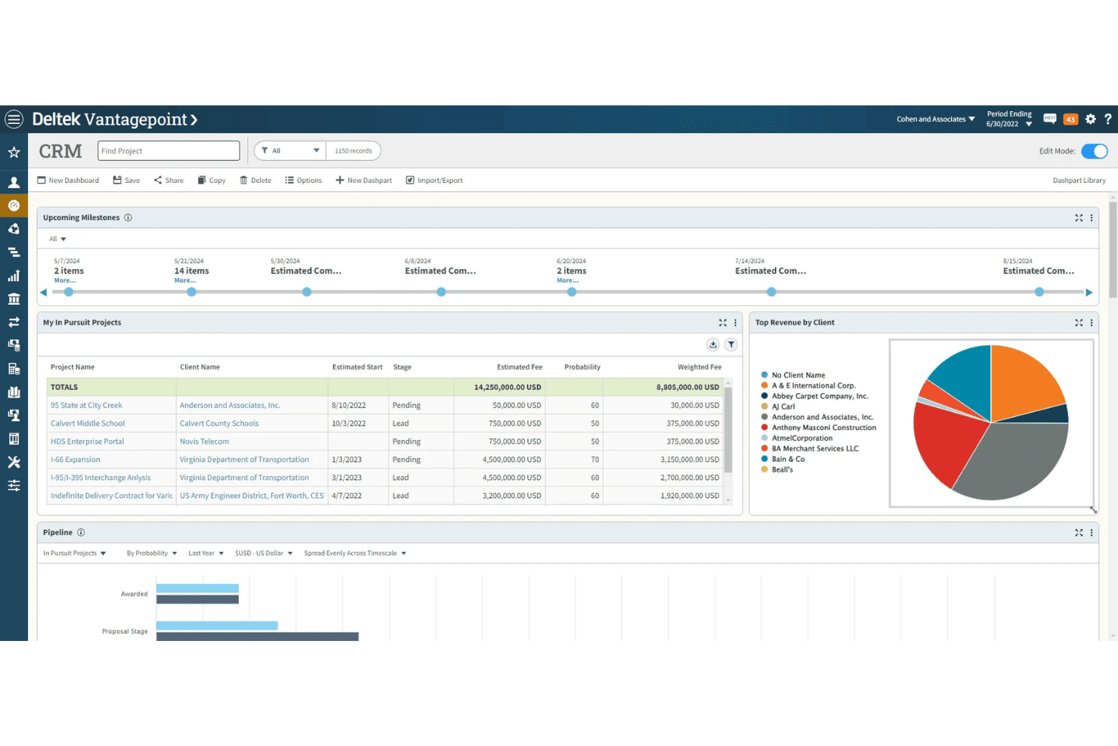This screenshot has height=746, width=1118.
Task: Save the current dashboard
Action: pos(126,181)
